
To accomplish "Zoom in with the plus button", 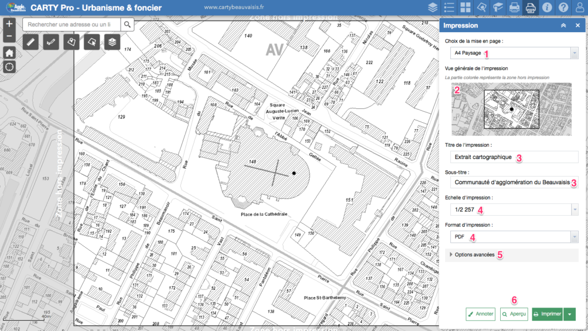I will [x=9, y=24].
